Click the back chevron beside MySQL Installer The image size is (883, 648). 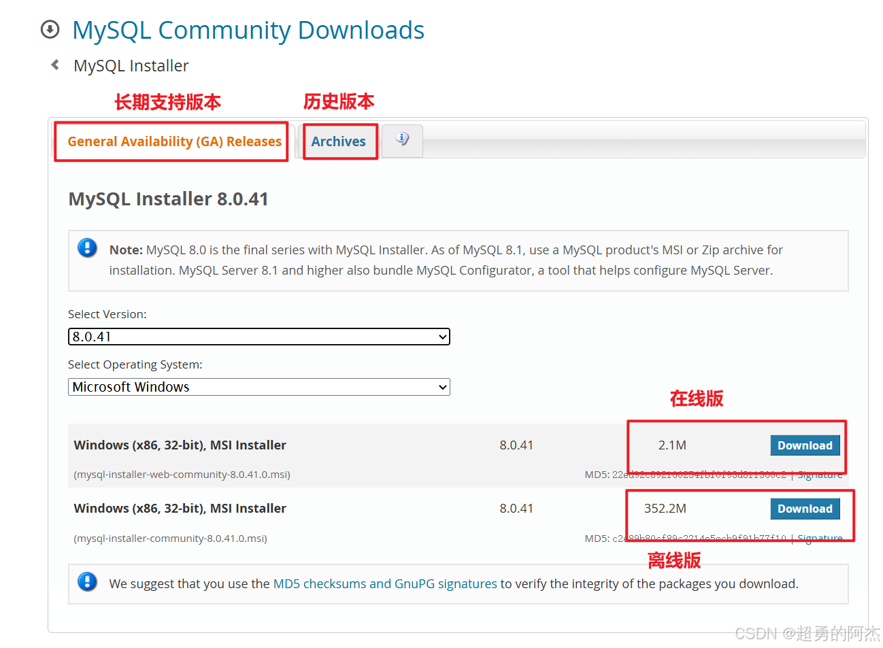pyautogui.click(x=55, y=65)
